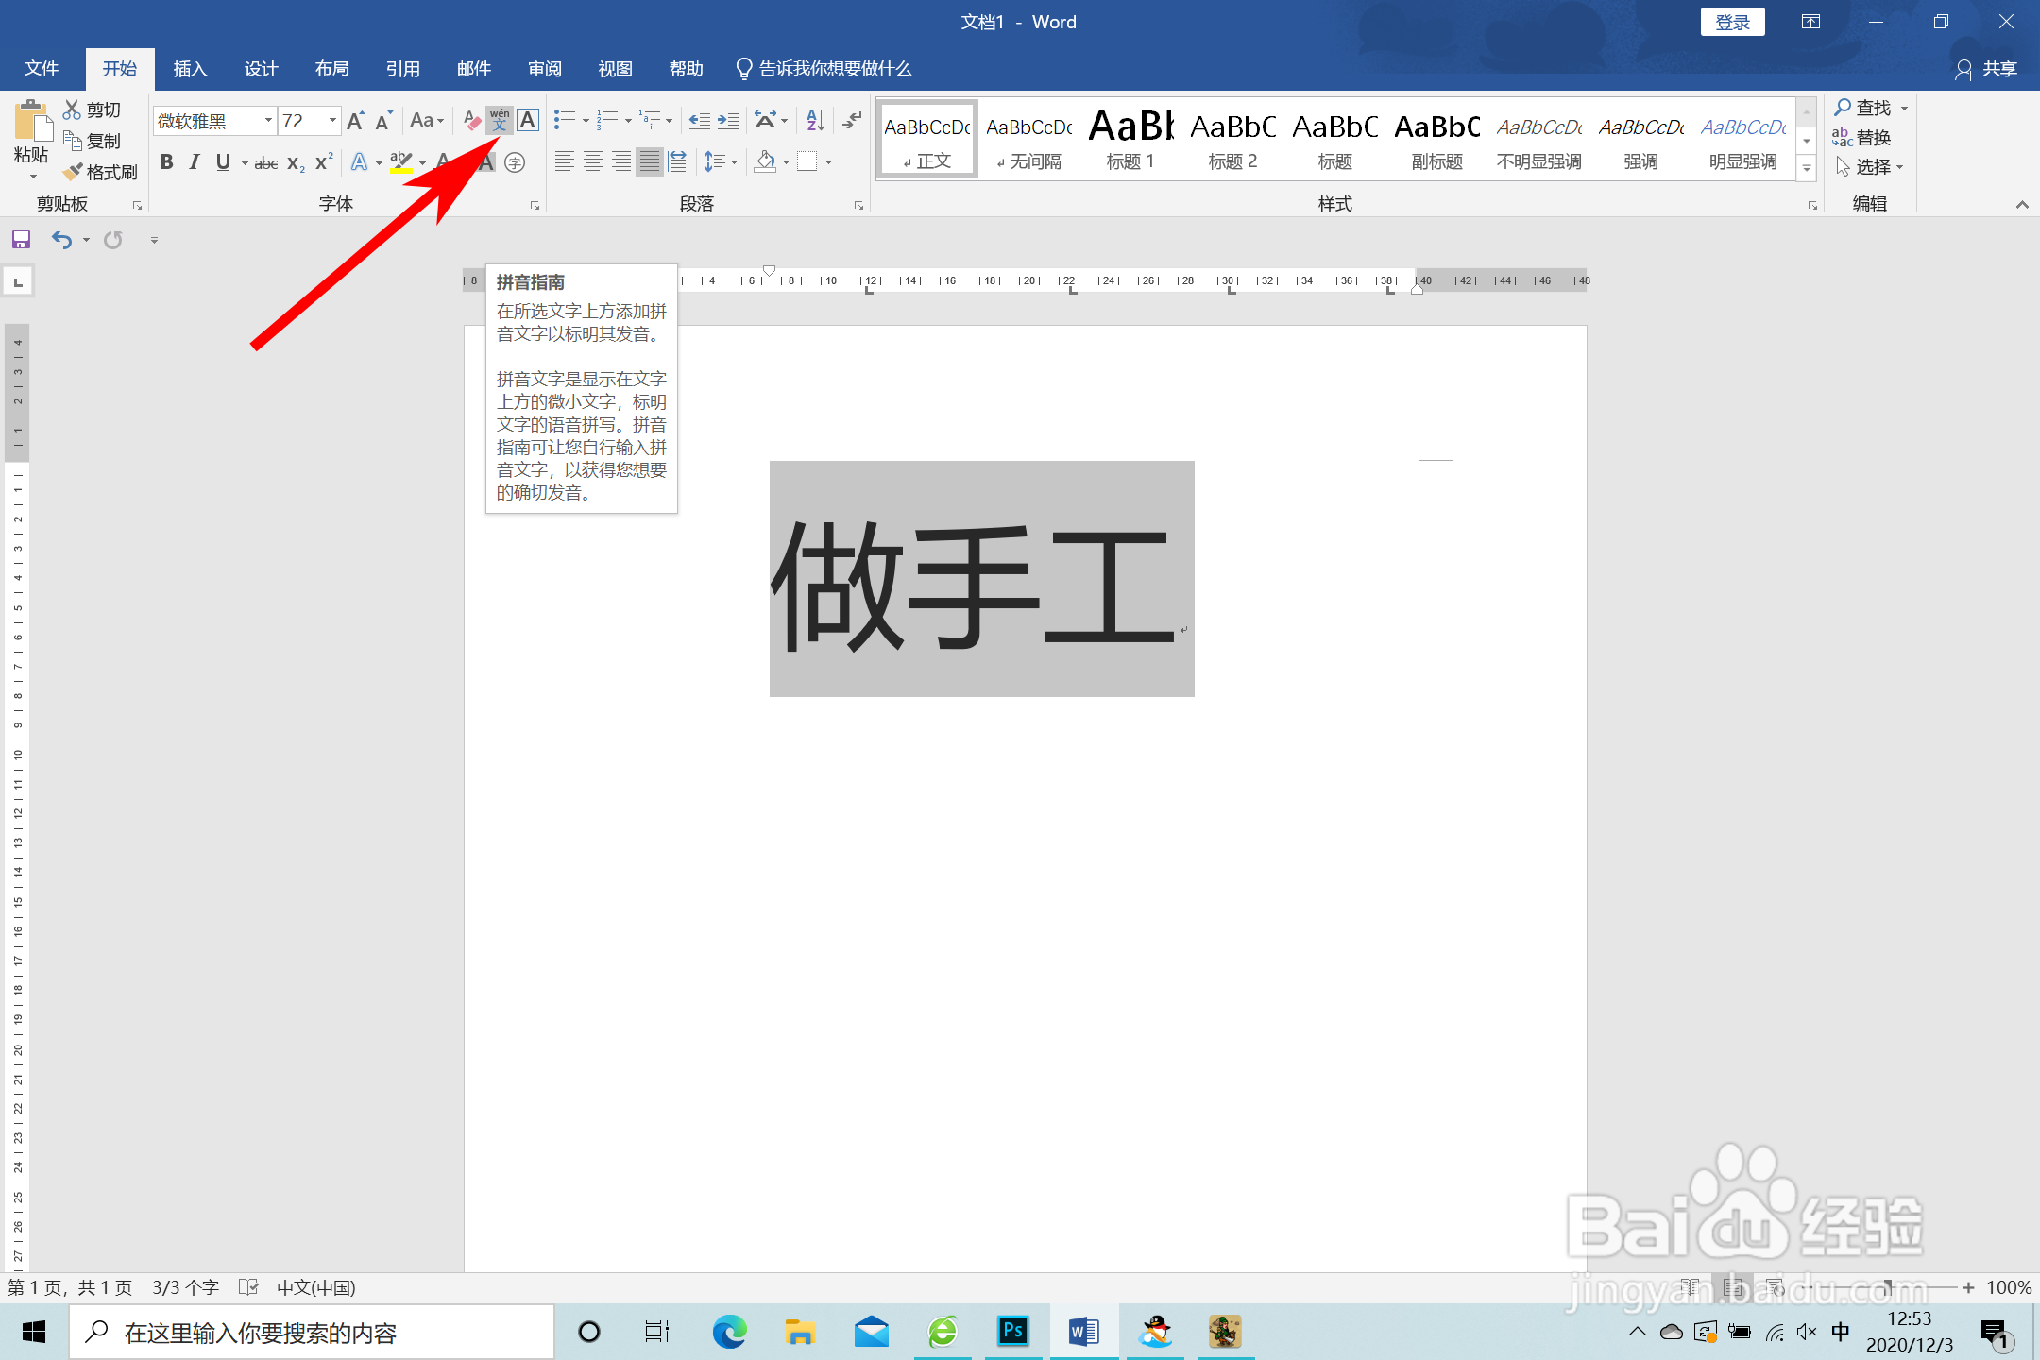Click the Text Effects (outlined A) icon
The width and height of the screenshot is (2040, 1360).
point(359,162)
